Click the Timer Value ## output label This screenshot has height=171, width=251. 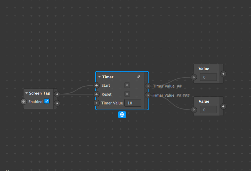(167, 86)
